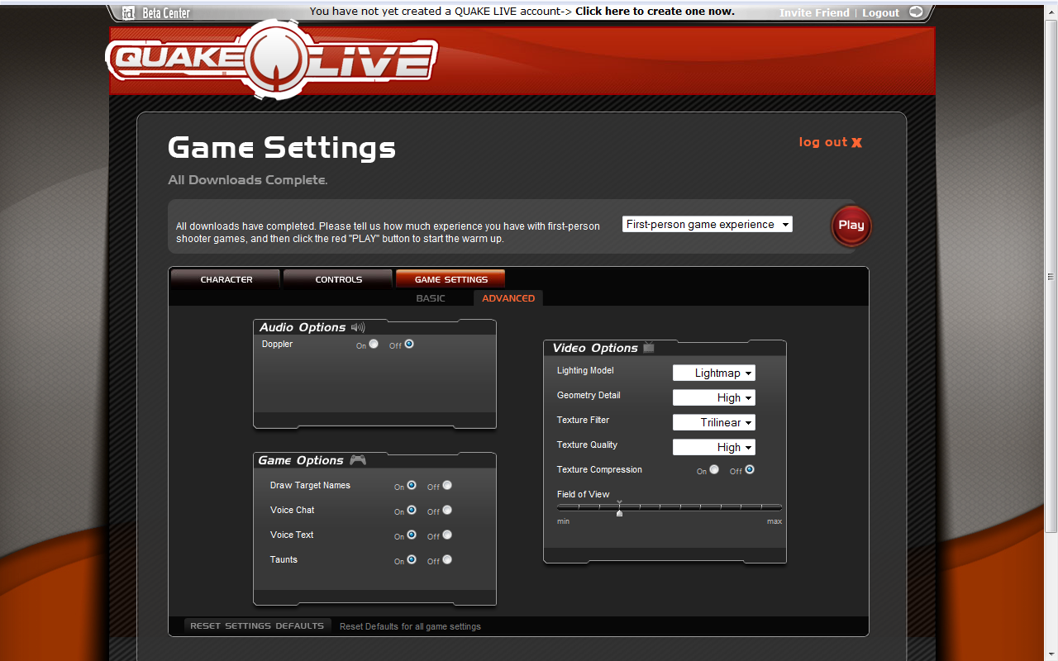The height and width of the screenshot is (661, 1058).
Task: Turn Draw Target Names off
Action: pos(447,485)
